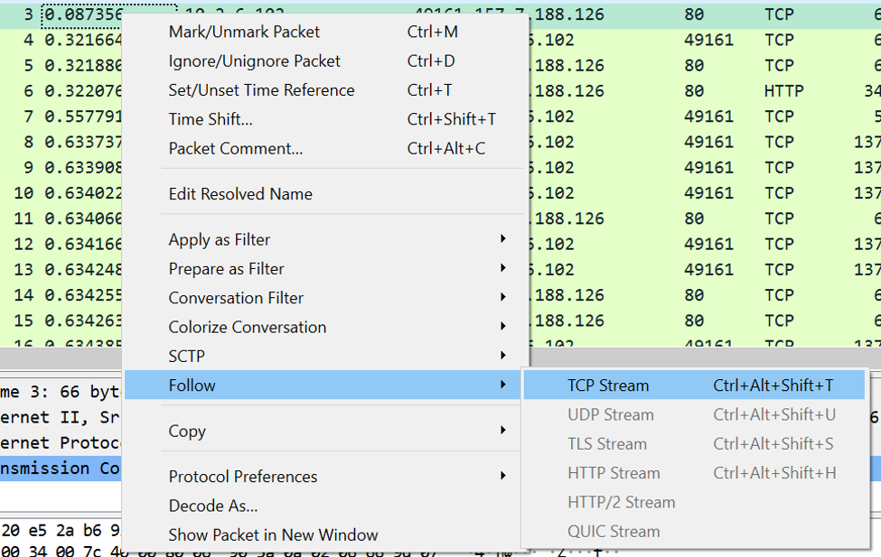Open Time Shift dialog entry
Viewport: 881px width, 557px height.
tap(211, 119)
